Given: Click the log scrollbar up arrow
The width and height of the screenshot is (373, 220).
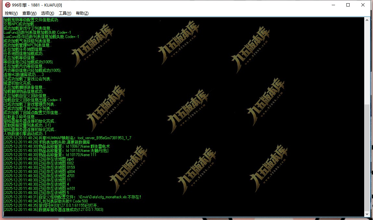Looking at the screenshot, I should coord(367,20).
